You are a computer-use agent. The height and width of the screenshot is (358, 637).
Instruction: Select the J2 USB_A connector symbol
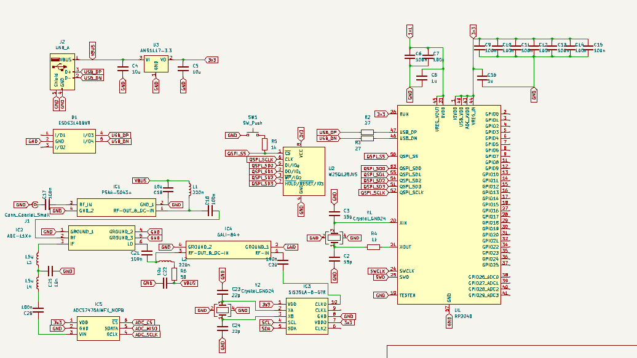pyautogui.click(x=63, y=72)
